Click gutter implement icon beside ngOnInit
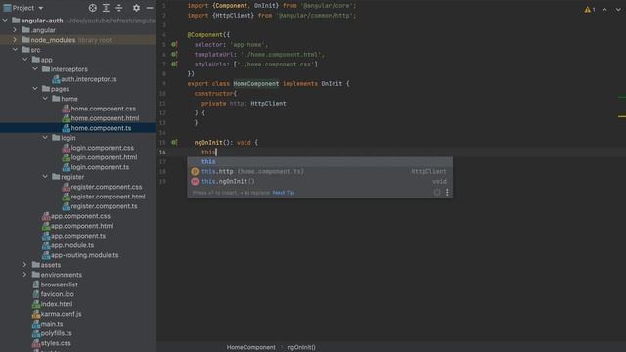 pyautogui.click(x=174, y=142)
